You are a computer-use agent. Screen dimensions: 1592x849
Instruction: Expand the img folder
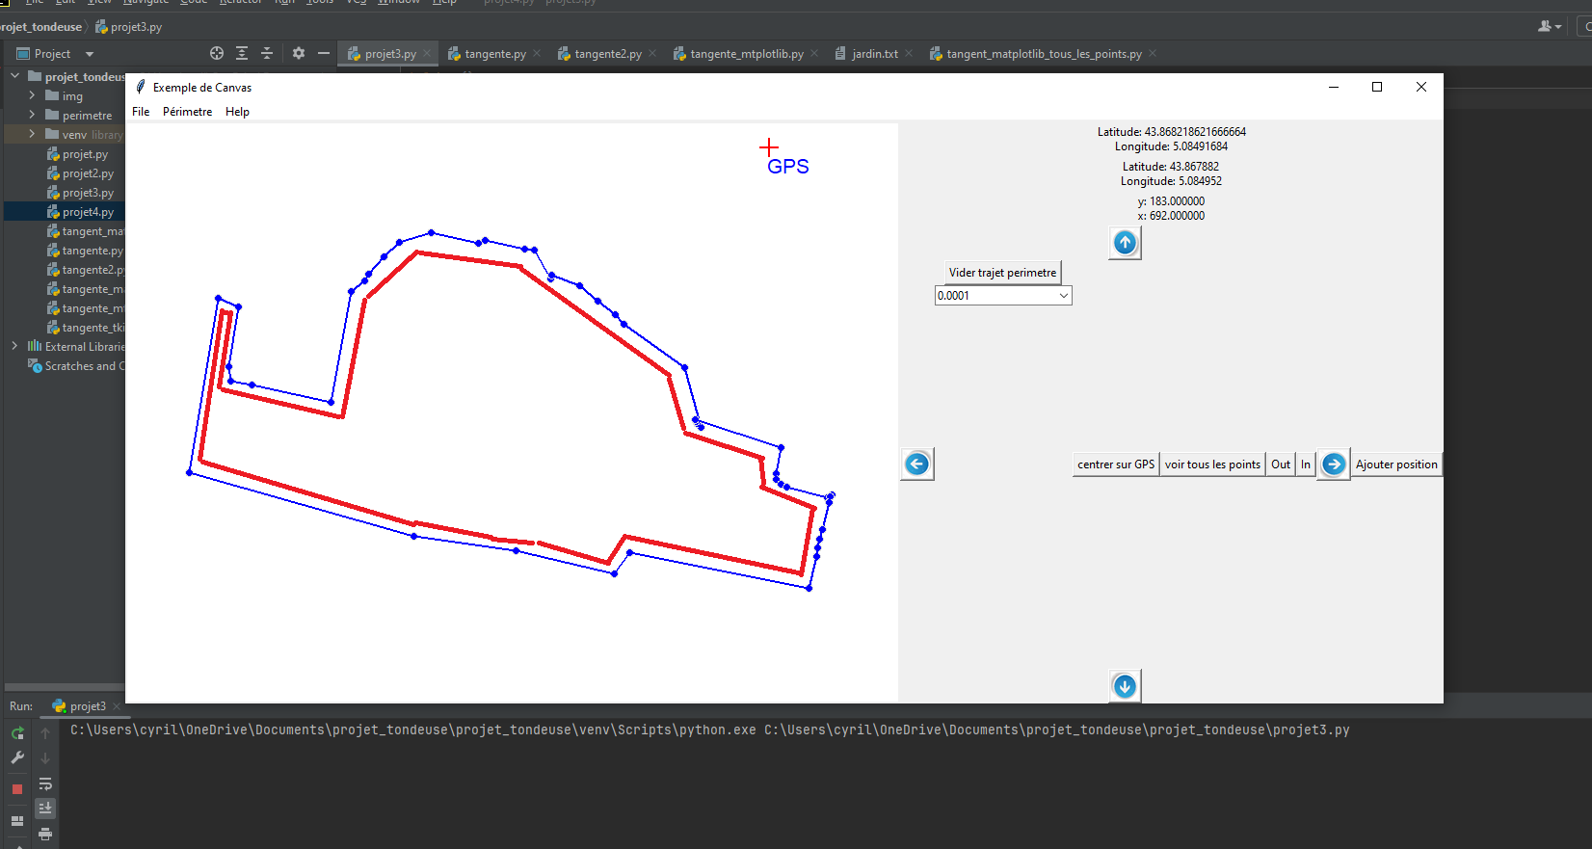click(x=32, y=95)
